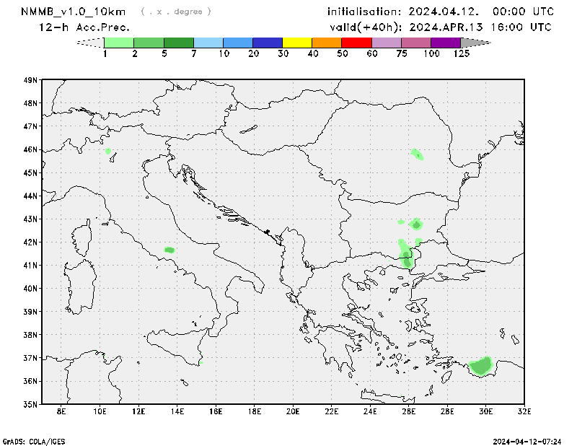Viewport: 577px width, 446px height.
Task: Select the valid(+40h) time text
Action: click(x=440, y=27)
